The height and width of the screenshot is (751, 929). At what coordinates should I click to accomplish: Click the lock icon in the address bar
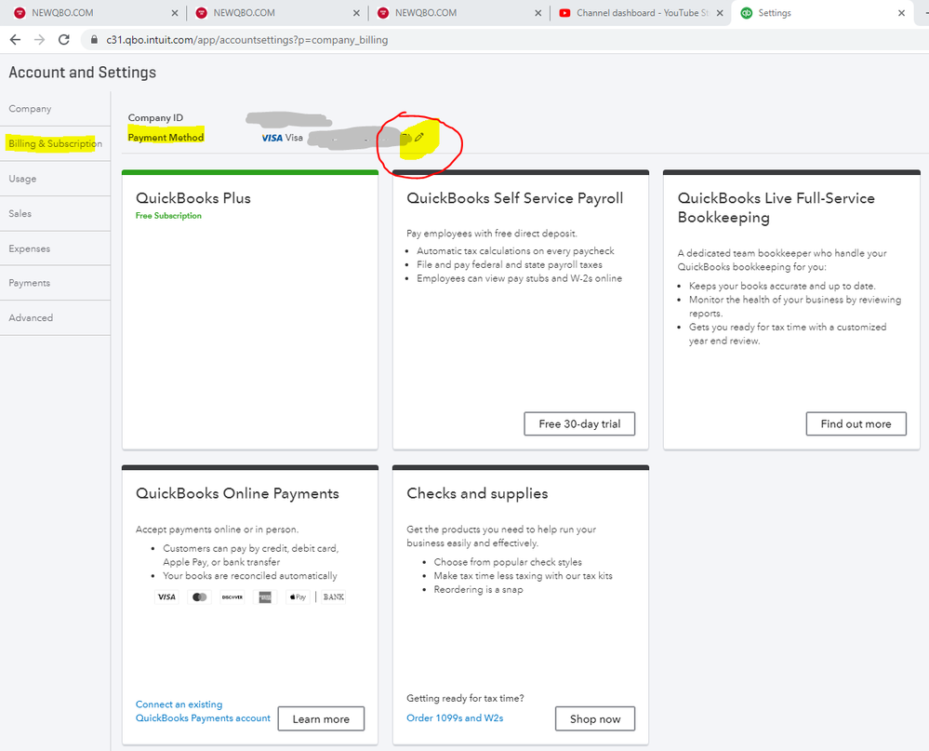coord(94,40)
